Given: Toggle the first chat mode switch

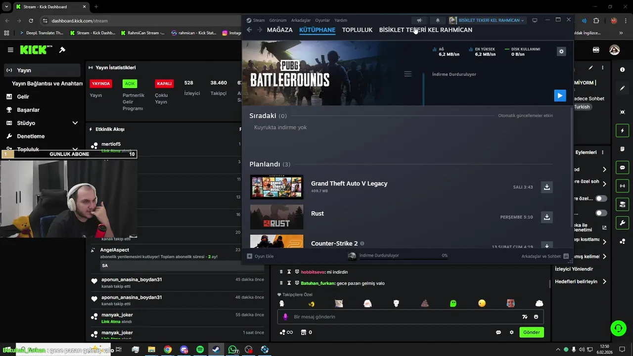Looking at the screenshot, I should click(601, 199).
